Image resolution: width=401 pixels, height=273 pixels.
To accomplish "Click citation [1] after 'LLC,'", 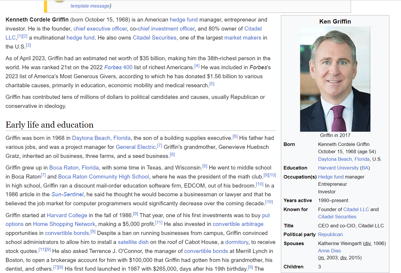I will coord(20,36).
